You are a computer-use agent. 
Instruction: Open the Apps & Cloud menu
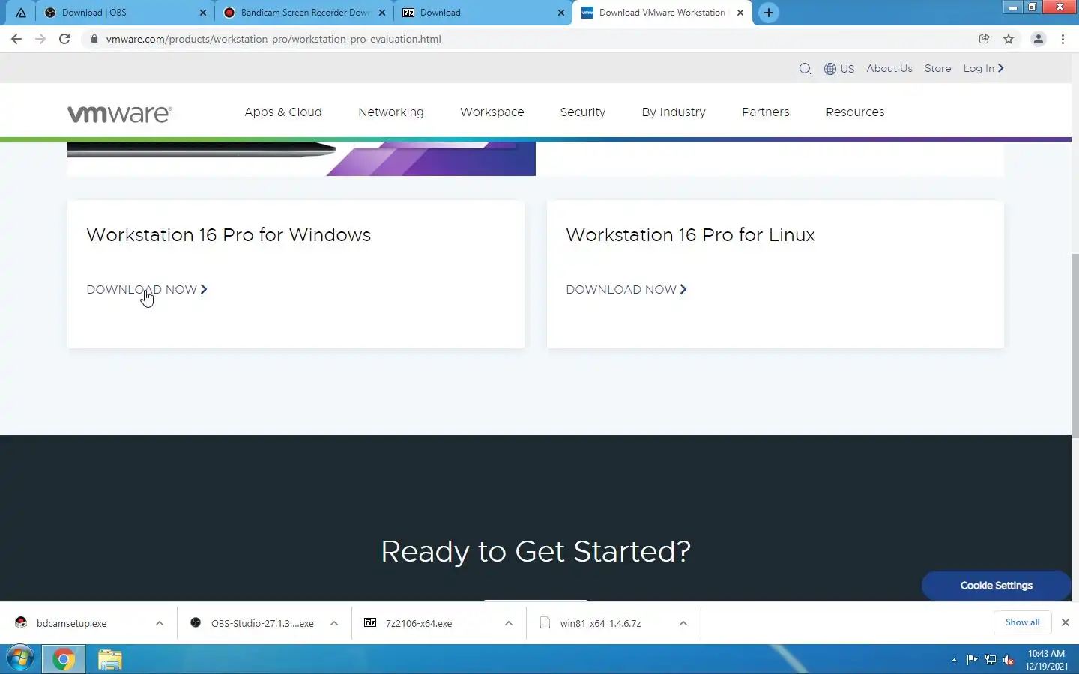point(283,112)
